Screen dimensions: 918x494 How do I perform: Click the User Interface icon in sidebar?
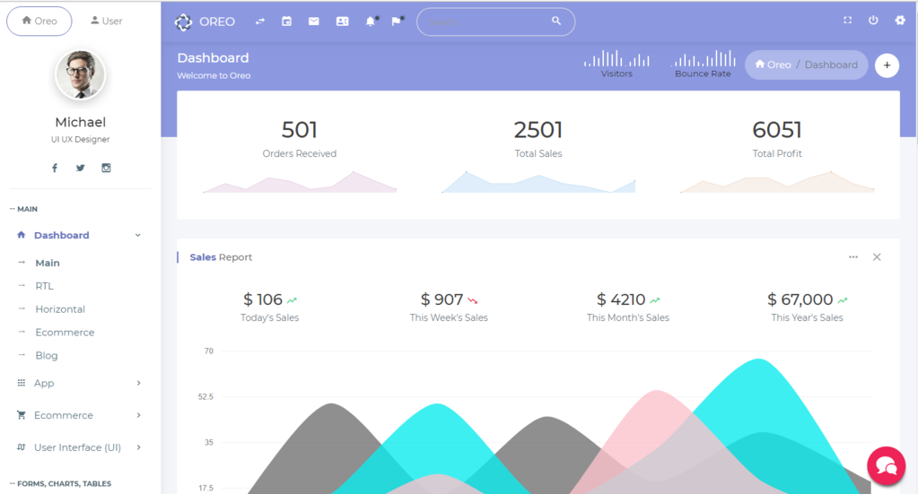click(21, 447)
